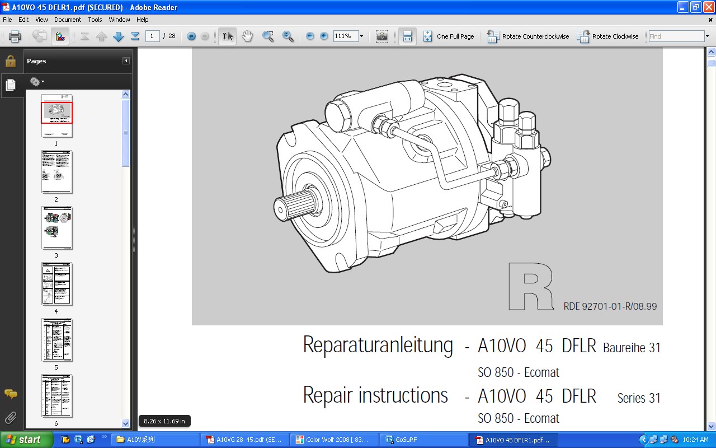Expand the Quick Launch overflow chevron

pos(104,437)
